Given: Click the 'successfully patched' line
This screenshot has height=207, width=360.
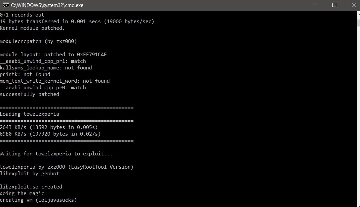Looking at the screenshot, I should point(29,94).
